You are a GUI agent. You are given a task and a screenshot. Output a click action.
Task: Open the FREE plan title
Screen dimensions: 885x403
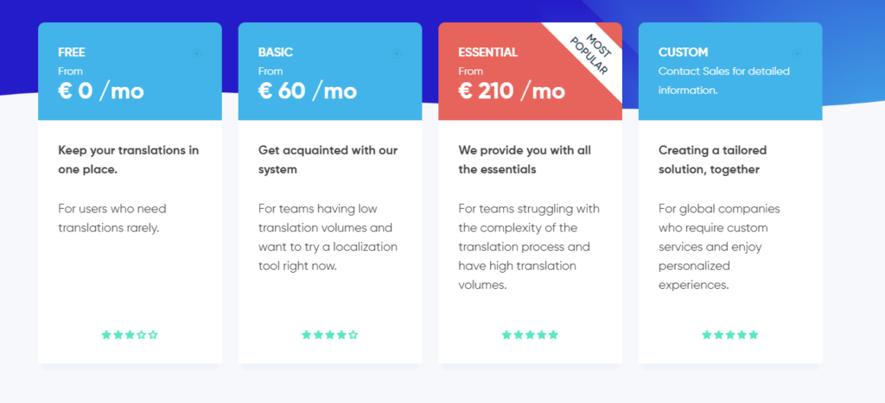(x=72, y=53)
